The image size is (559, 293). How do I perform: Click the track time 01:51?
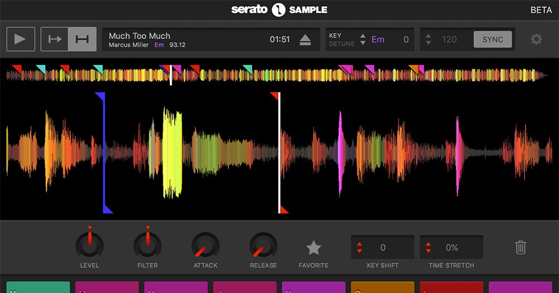click(280, 39)
